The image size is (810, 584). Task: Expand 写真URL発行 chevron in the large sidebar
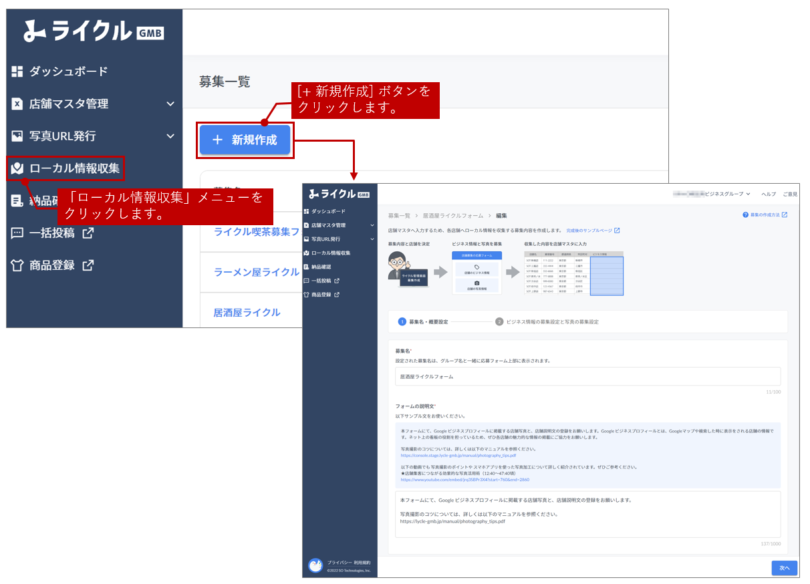click(x=170, y=136)
